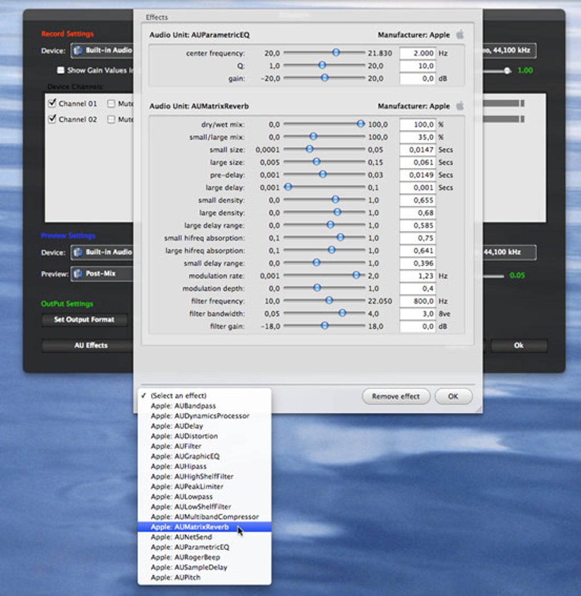Enable Mute for Channel 01

tap(111, 103)
